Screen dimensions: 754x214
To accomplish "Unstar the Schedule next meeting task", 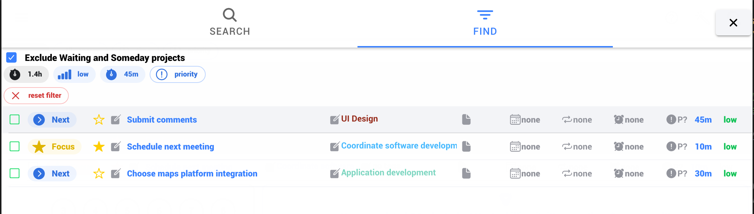I will (99, 147).
